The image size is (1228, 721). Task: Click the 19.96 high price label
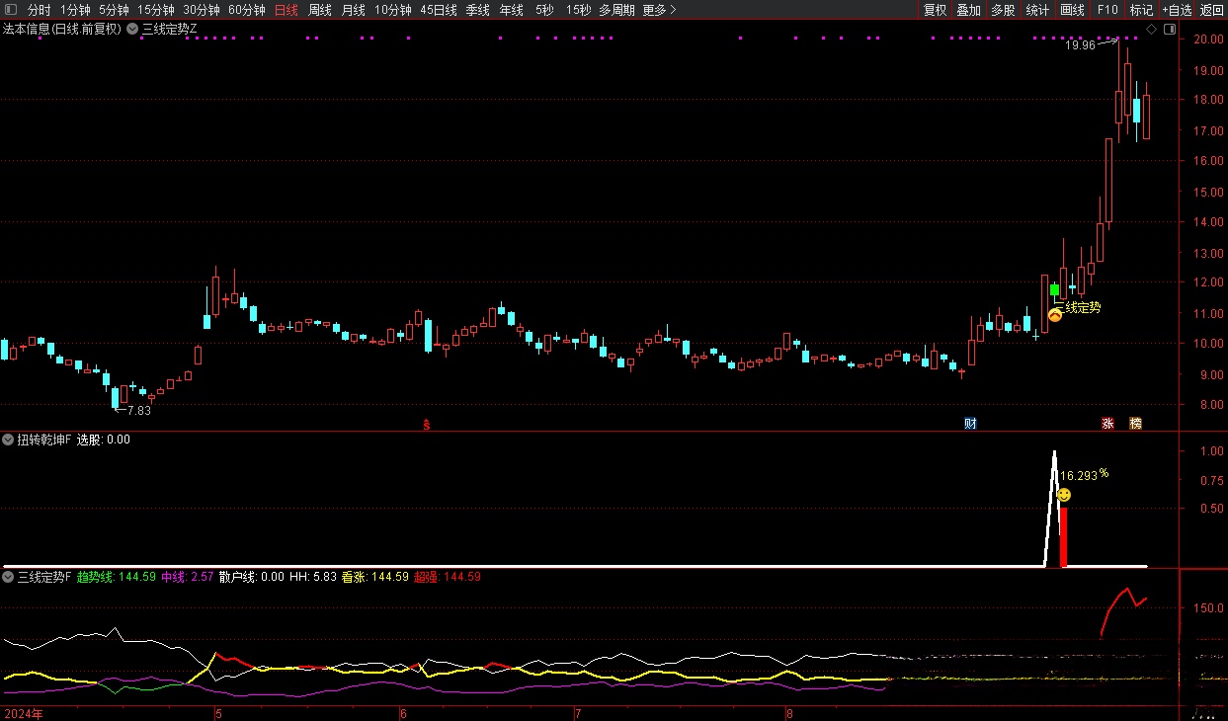1080,45
